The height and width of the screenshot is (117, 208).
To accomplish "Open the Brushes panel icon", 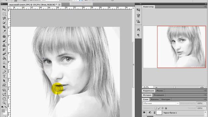I will pos(138,16).
